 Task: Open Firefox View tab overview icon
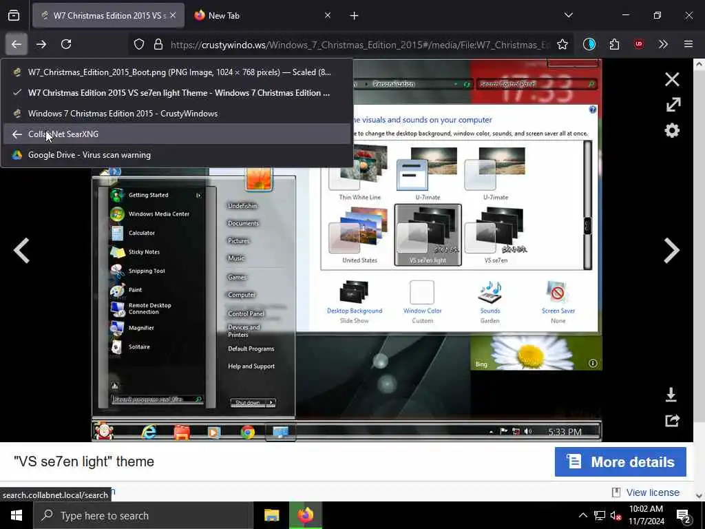click(14, 16)
